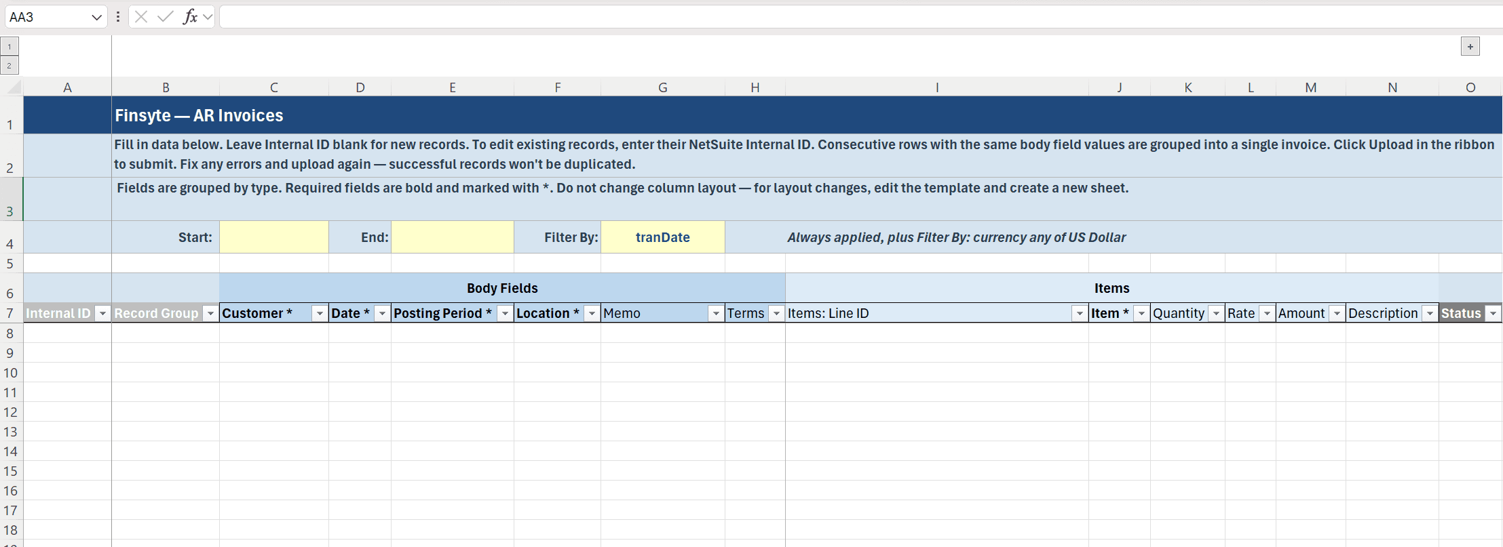Select column I header

coord(937,87)
